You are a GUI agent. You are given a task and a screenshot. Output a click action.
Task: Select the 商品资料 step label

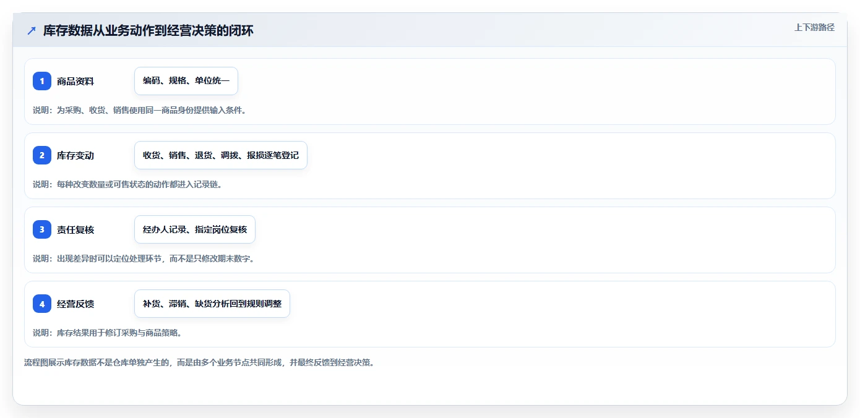(75, 81)
